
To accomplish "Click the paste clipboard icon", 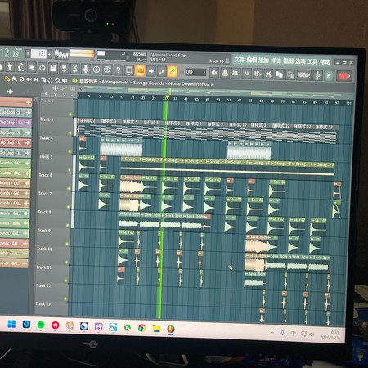I will (290, 74).
